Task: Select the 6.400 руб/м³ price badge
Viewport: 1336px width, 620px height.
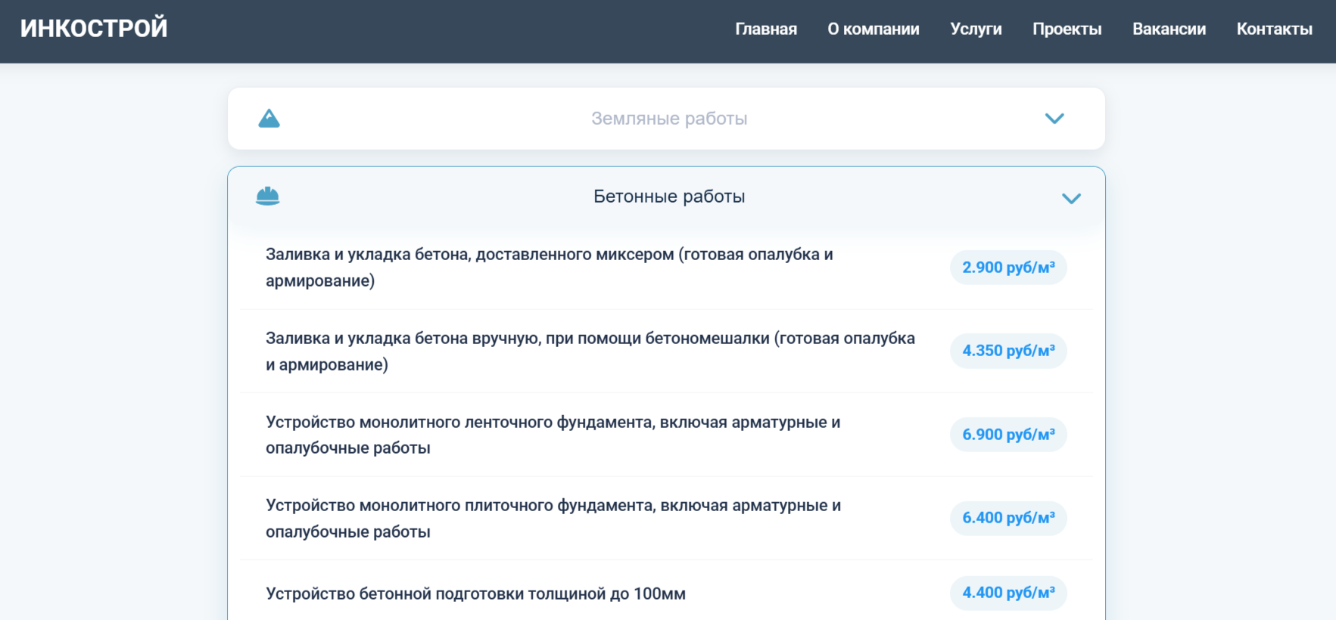Action: (1008, 518)
